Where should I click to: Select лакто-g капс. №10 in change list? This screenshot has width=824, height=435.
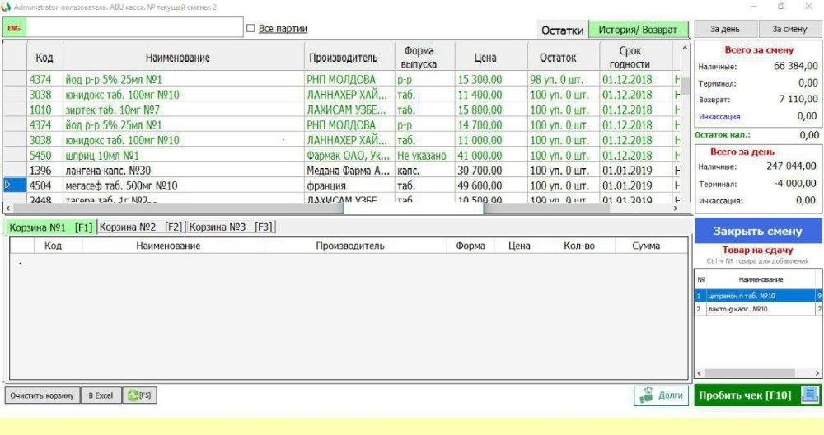pos(758,309)
